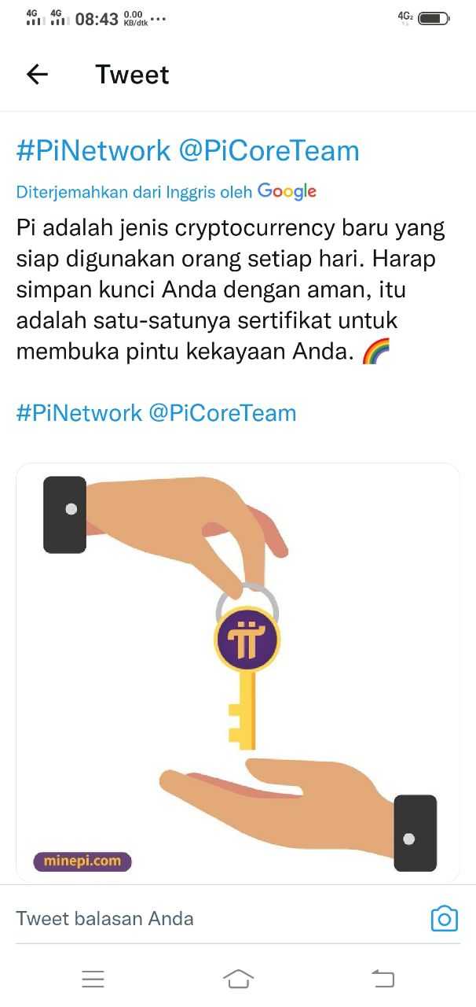Open @PiCoreTeam profile from the large heading
The width and height of the screenshot is (476, 1007).
pyautogui.click(x=269, y=151)
